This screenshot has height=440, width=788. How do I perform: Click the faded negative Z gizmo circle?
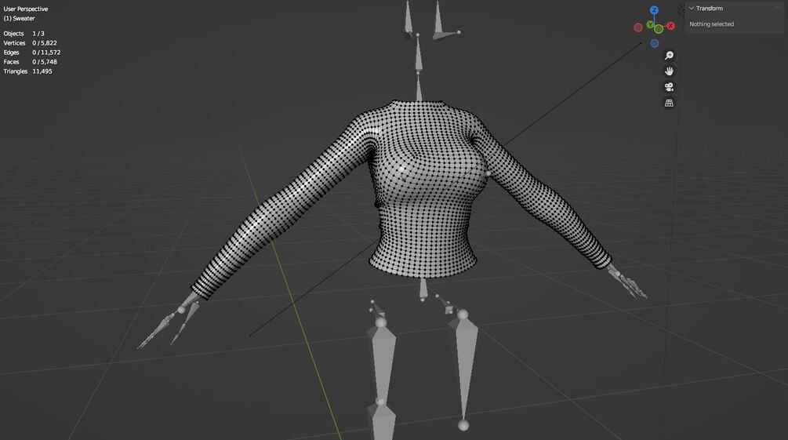tap(655, 43)
